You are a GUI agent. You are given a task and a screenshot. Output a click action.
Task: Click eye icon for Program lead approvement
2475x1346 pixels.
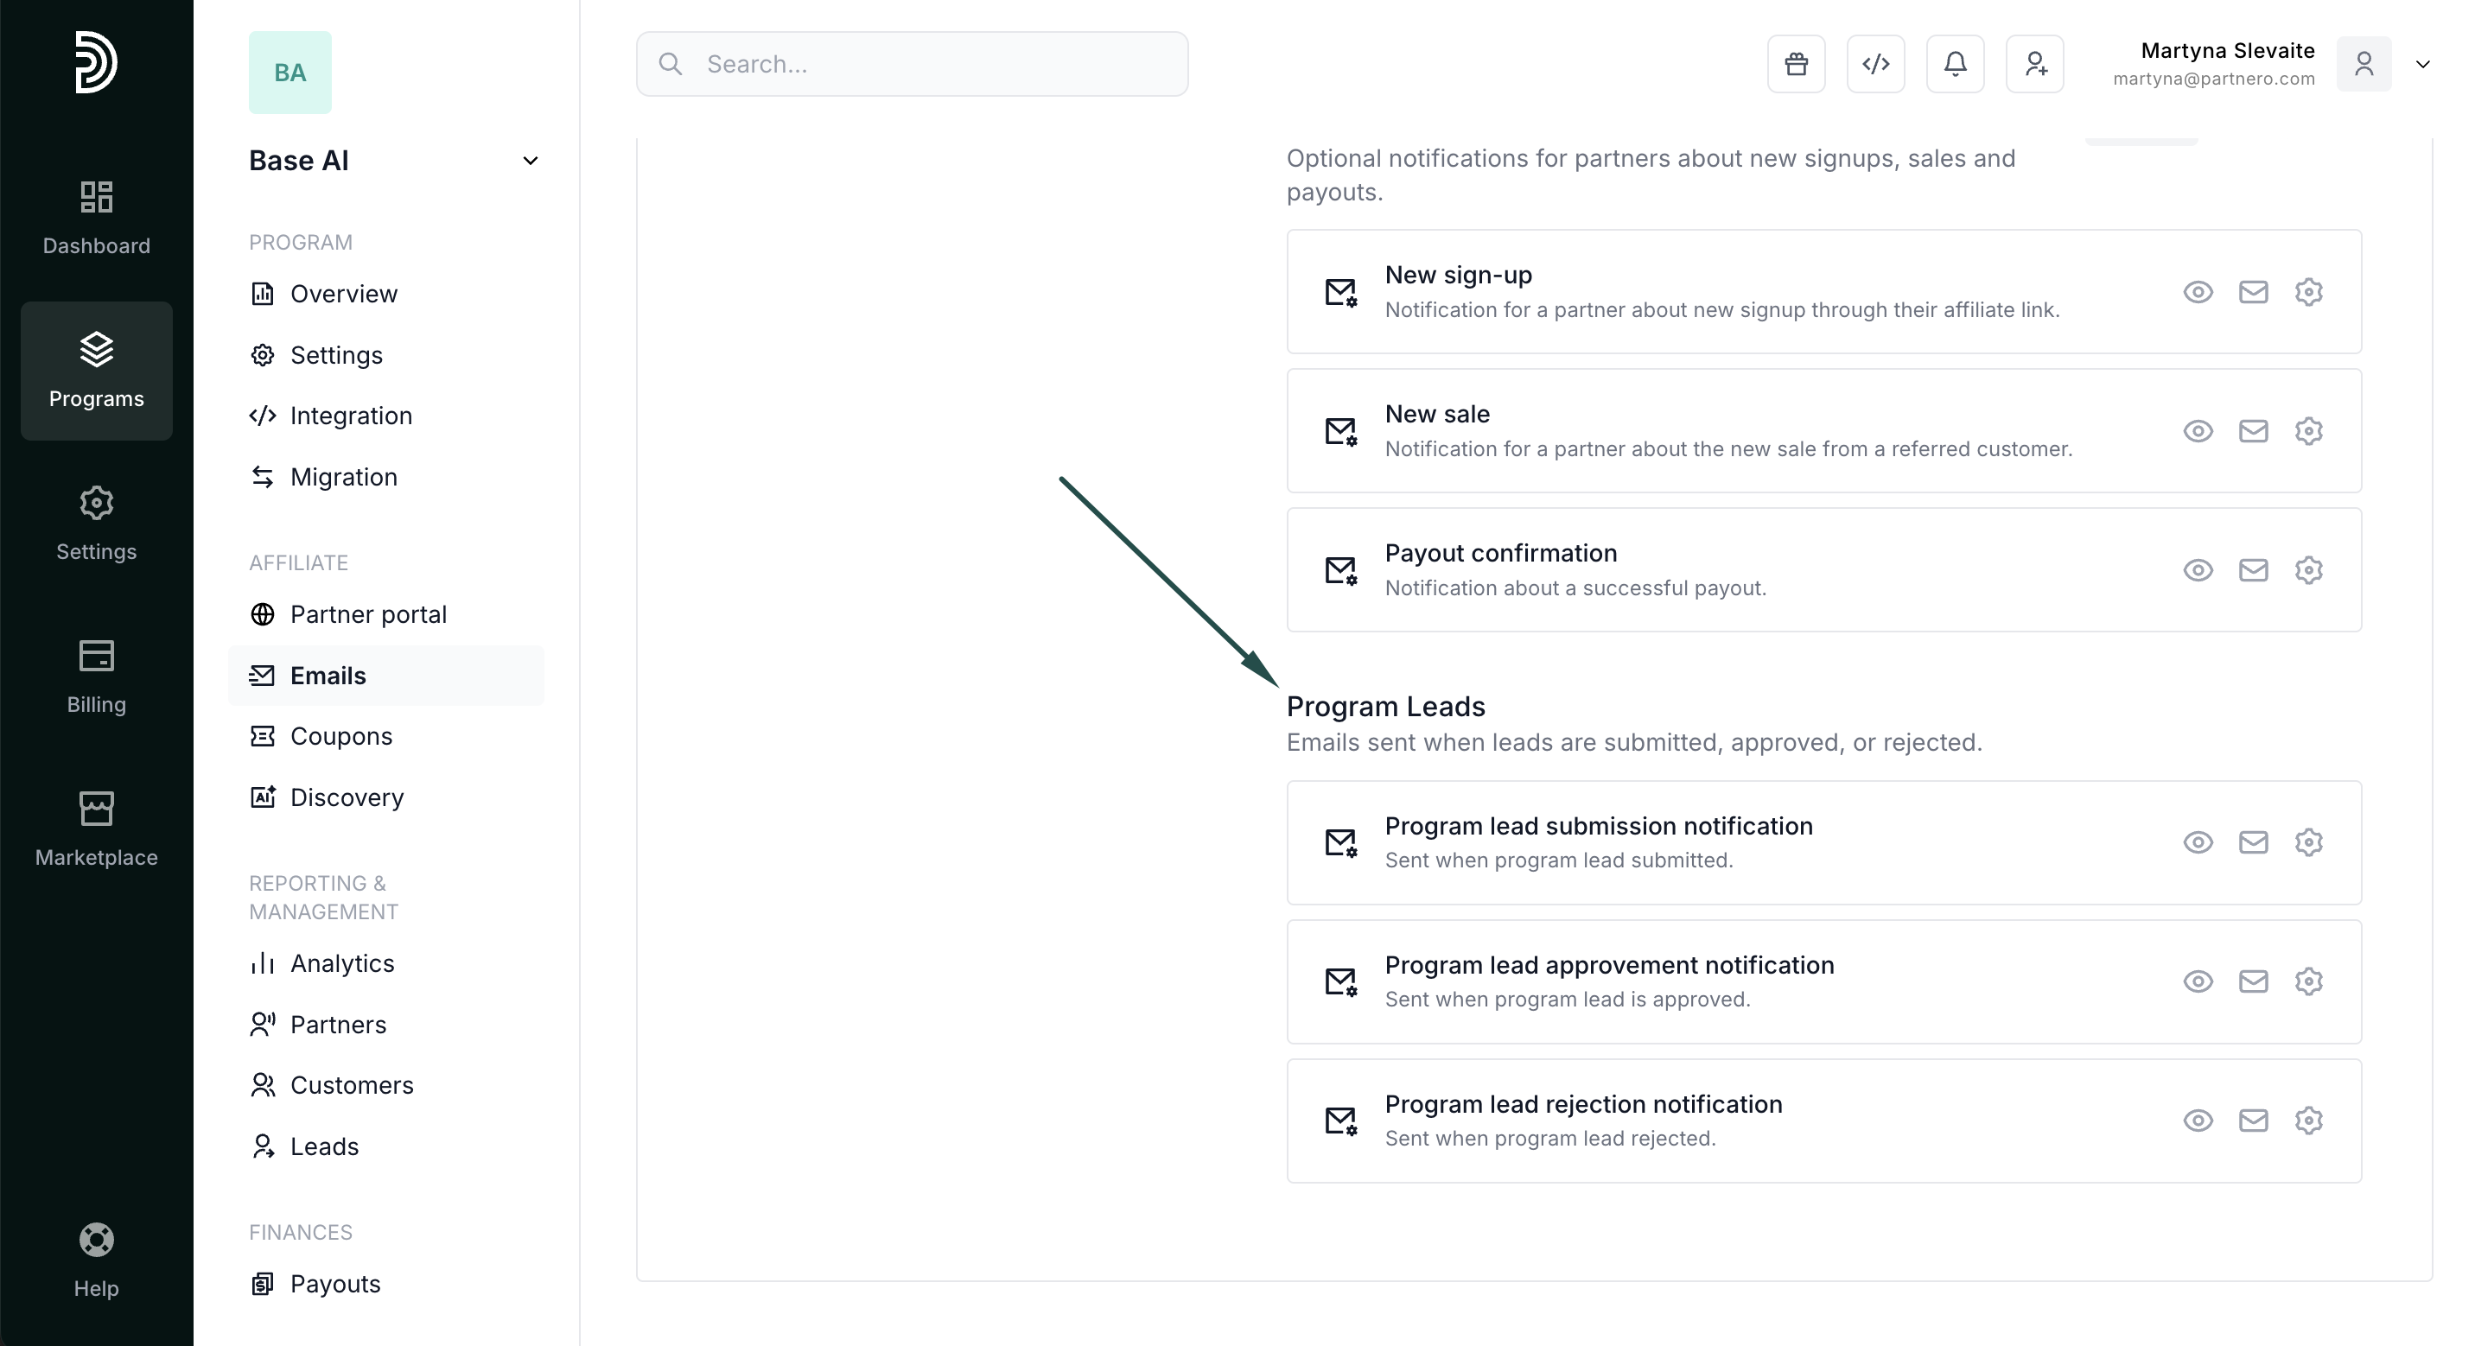coord(2198,982)
